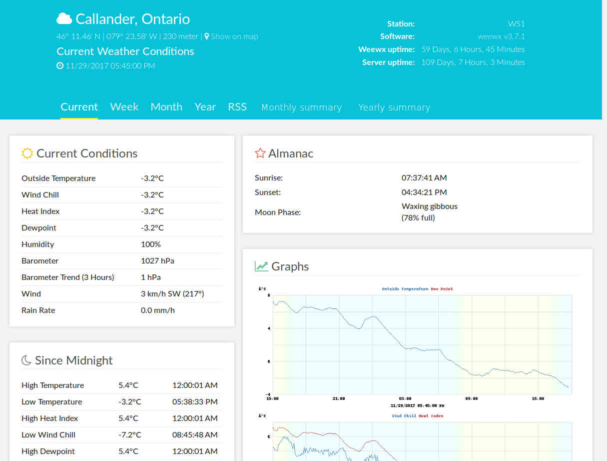Click the High Temperature row label
This screenshot has height=461, width=607.
click(53, 385)
